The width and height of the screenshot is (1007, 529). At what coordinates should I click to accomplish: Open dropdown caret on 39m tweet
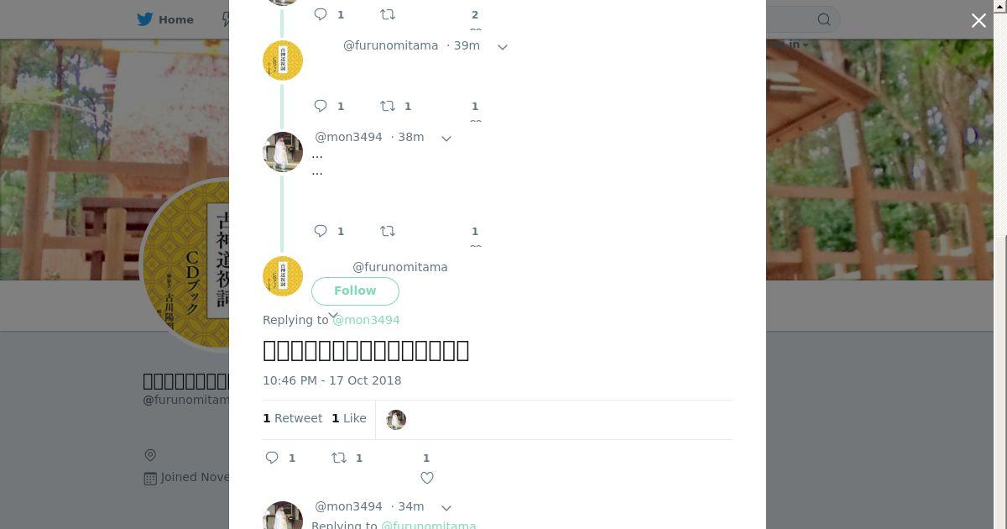click(503, 47)
